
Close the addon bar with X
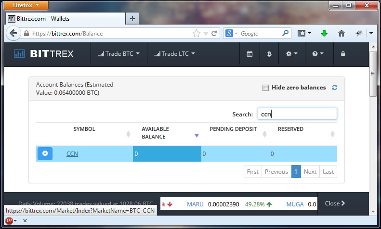pyautogui.click(x=25, y=221)
